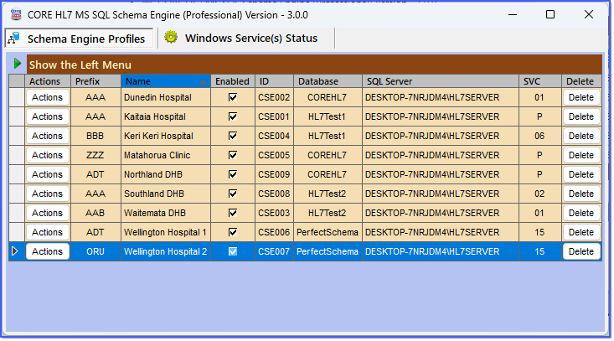614x341 pixels.
Task: Open Actions for Wellington Hospital 1
Action: (48, 232)
